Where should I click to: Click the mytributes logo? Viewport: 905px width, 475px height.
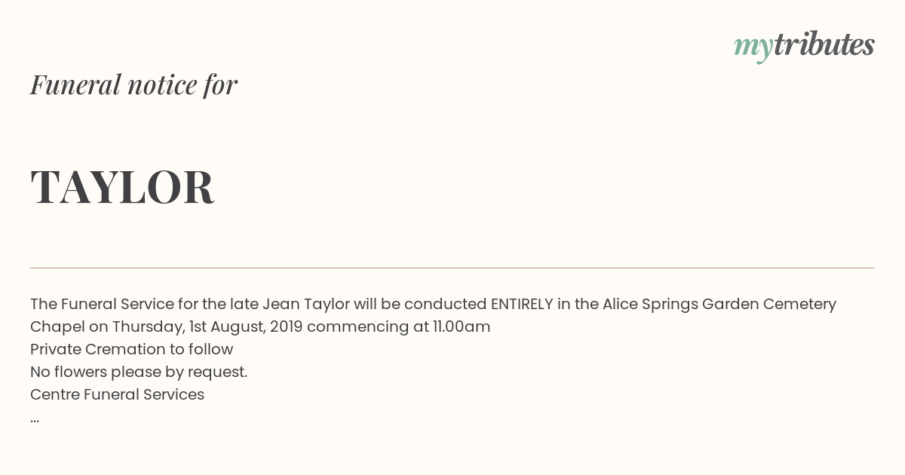coord(804,46)
